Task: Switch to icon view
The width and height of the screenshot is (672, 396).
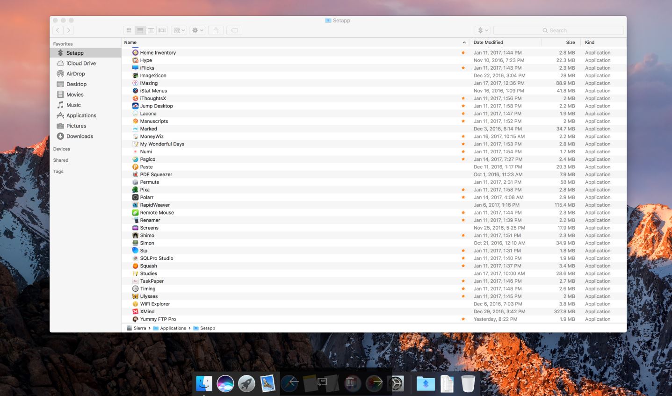Action: pos(129,30)
